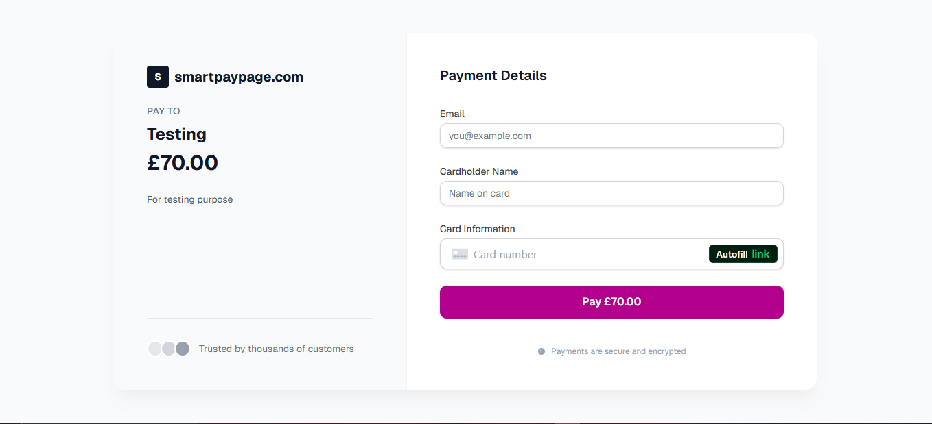932x424 pixels.
Task: Open the smartpaypage.com site name
Action: click(240, 77)
